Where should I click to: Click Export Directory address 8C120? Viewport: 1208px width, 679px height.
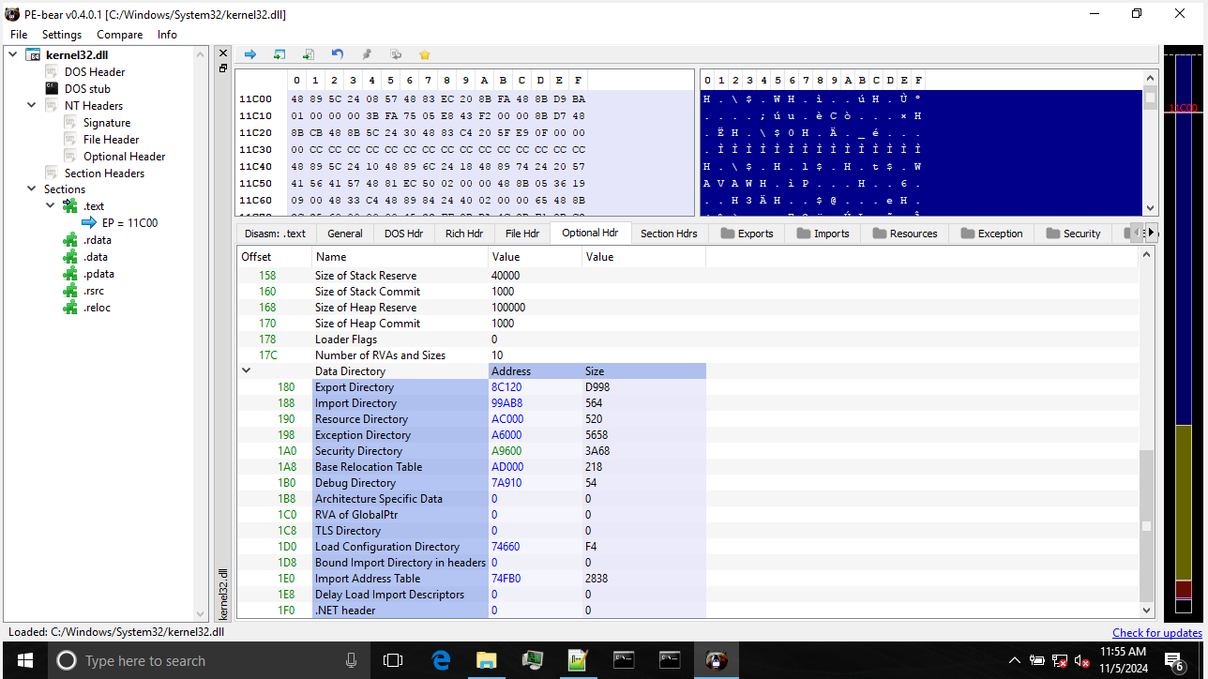506,387
